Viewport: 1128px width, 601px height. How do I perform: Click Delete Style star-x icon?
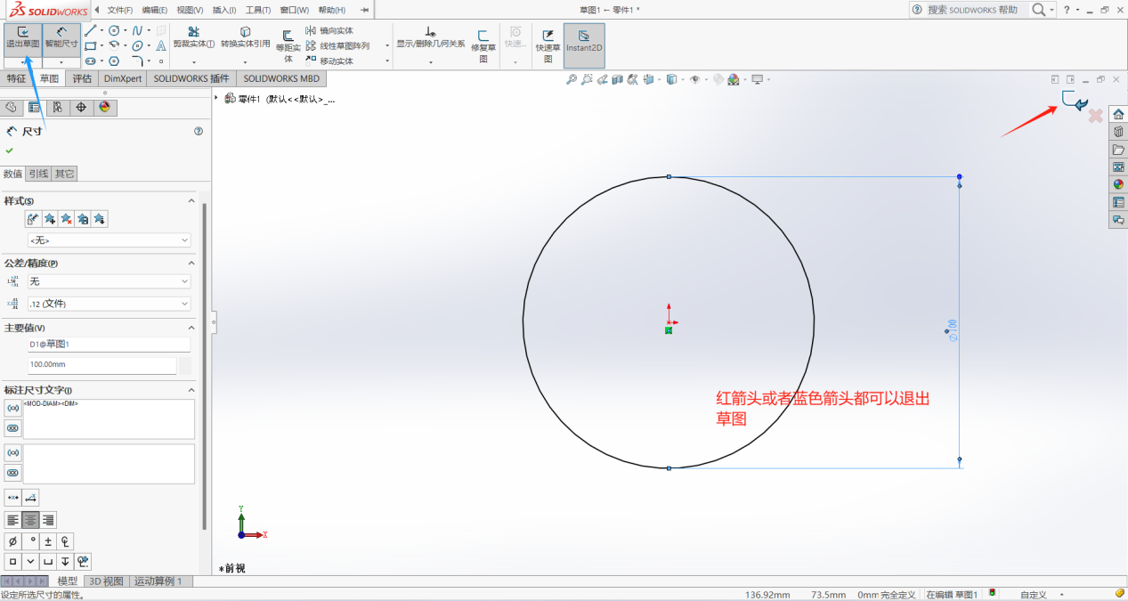66,219
